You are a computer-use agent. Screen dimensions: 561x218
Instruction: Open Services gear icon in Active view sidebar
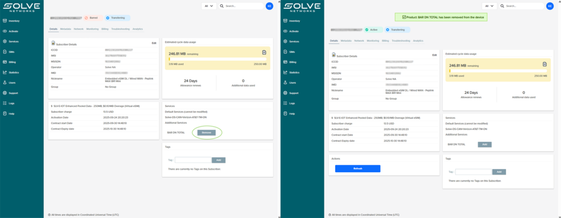[x=285, y=42]
